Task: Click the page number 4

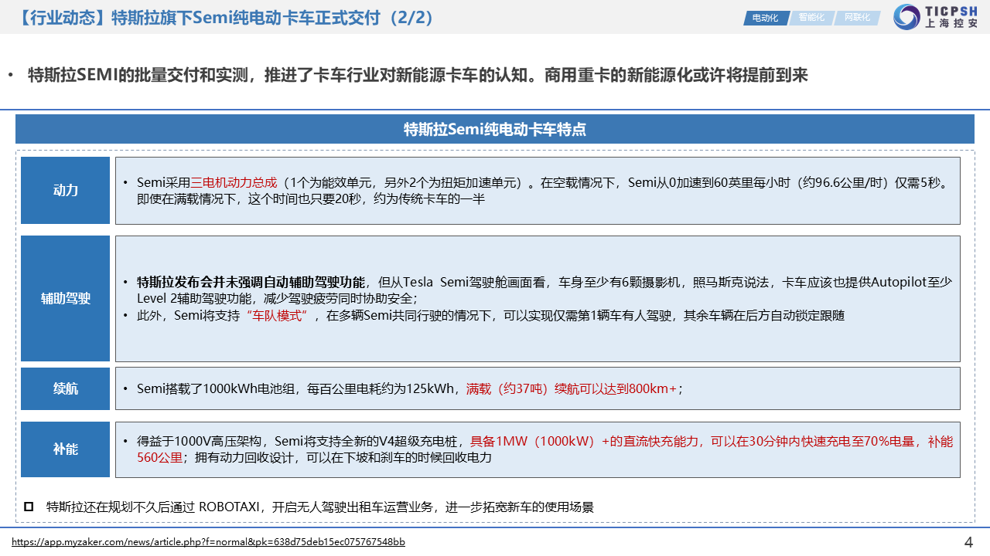Action: (968, 542)
